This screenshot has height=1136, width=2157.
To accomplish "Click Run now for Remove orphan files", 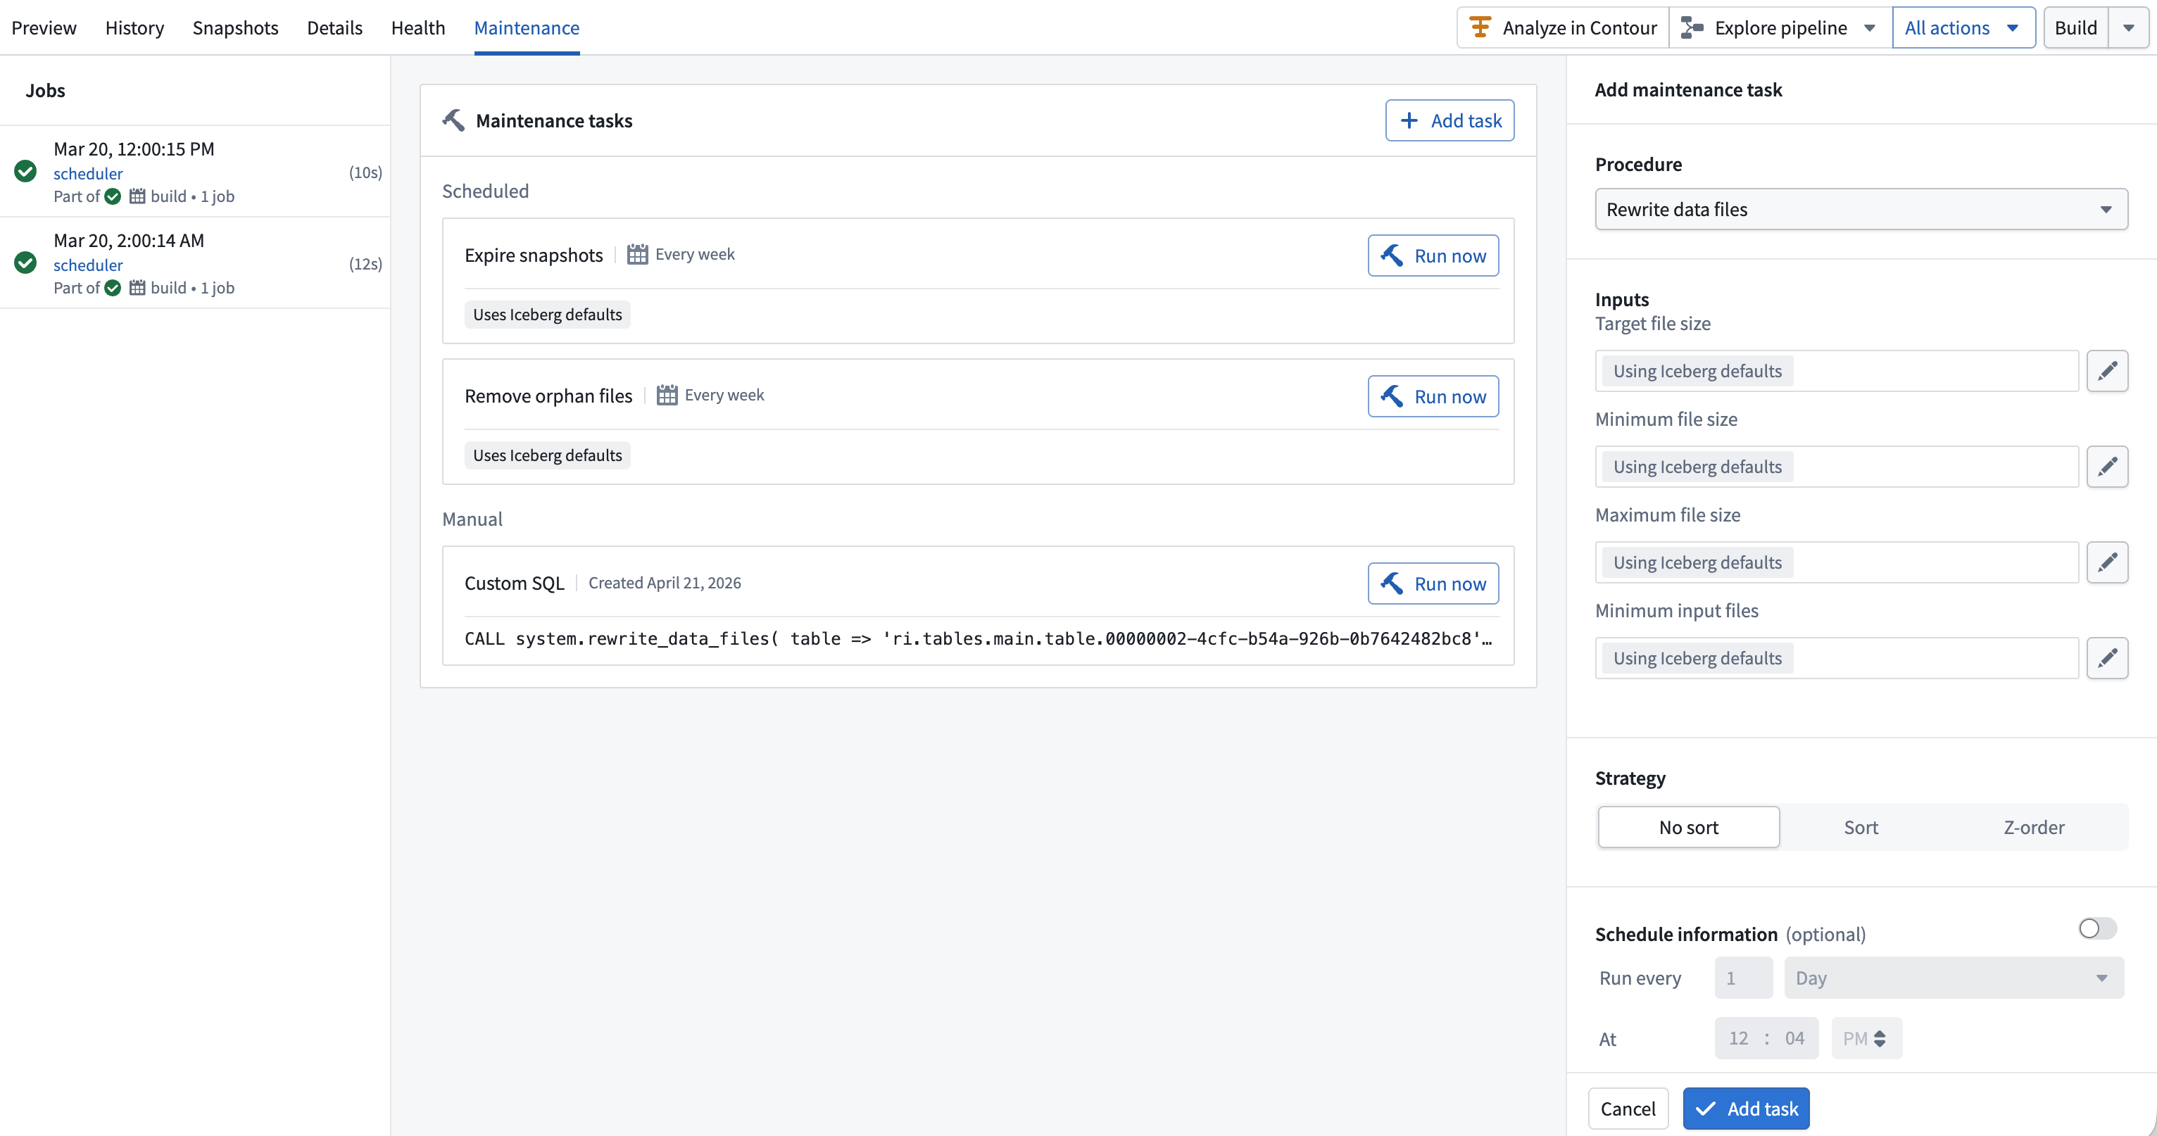I will coord(1433,396).
